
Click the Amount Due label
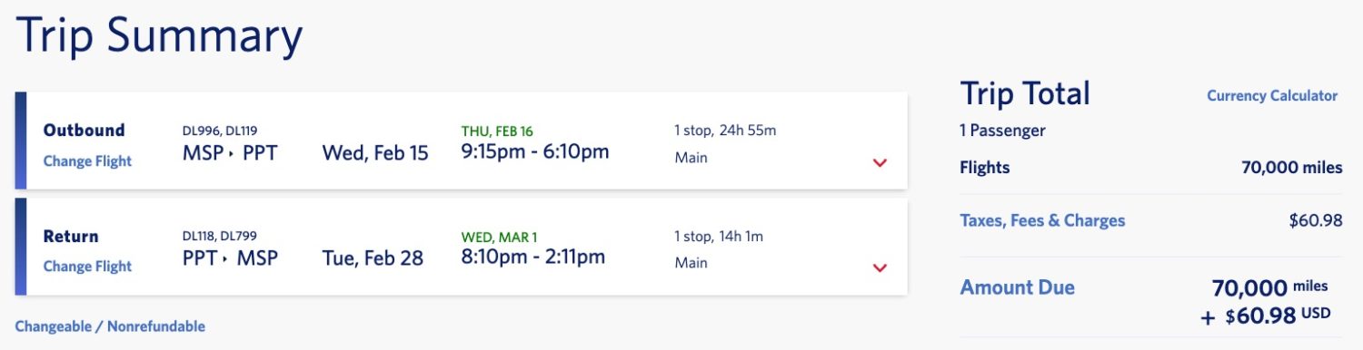pos(1018,287)
